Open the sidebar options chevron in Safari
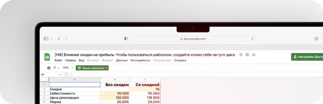The width and height of the screenshot is (323, 104). 52,38
